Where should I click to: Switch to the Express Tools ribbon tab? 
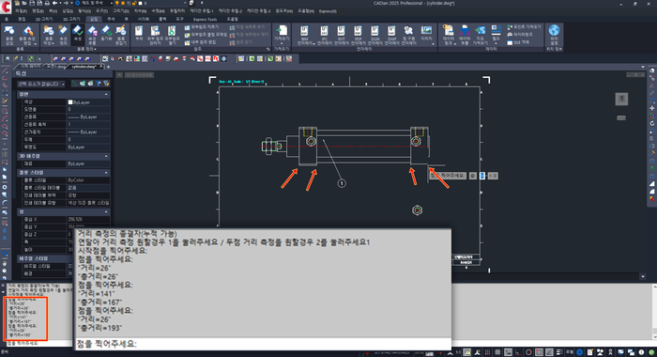(x=206, y=20)
